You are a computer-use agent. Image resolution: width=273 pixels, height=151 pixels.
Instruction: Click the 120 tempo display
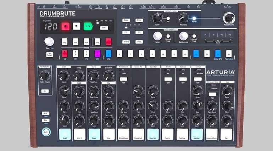(50, 27)
